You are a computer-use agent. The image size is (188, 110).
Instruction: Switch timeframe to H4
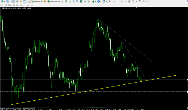pyautogui.click(x=21, y=5)
